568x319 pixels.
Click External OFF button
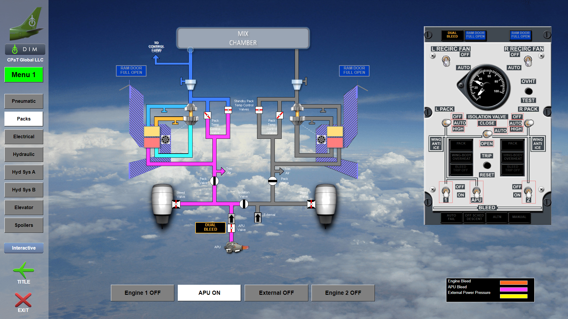click(x=276, y=293)
